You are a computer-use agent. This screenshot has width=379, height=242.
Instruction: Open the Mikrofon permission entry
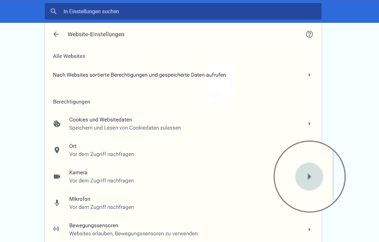tap(79, 199)
